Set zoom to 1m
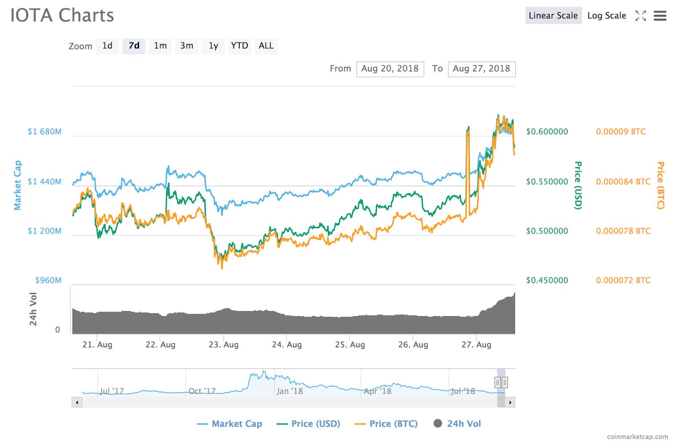Viewport: 674px width, 444px height. pyautogui.click(x=160, y=46)
